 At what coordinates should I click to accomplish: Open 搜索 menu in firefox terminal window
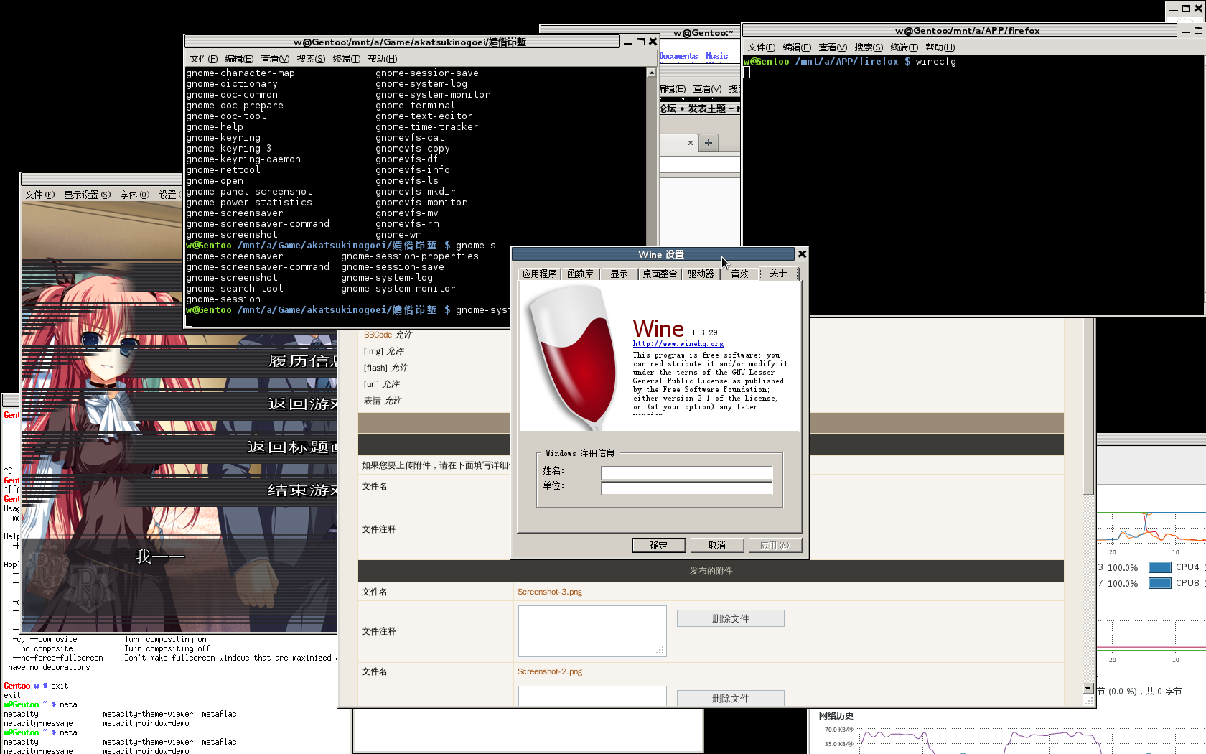pos(869,47)
